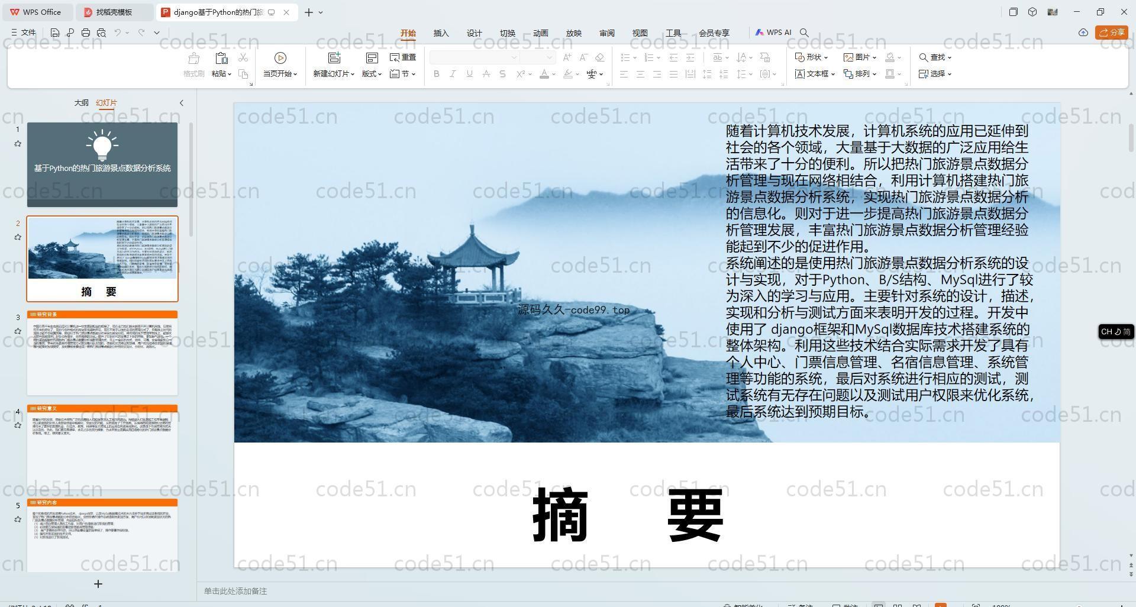
Task: Open the font name combo box
Action: point(475,57)
